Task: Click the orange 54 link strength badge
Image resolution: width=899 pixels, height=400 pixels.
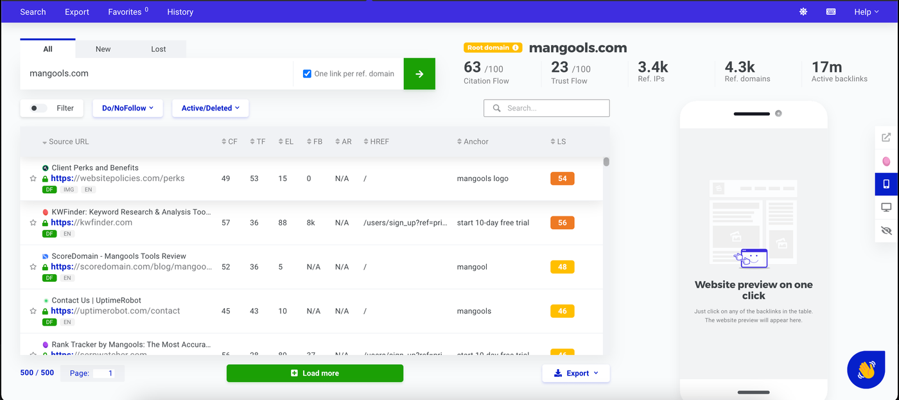Action: pos(562,178)
